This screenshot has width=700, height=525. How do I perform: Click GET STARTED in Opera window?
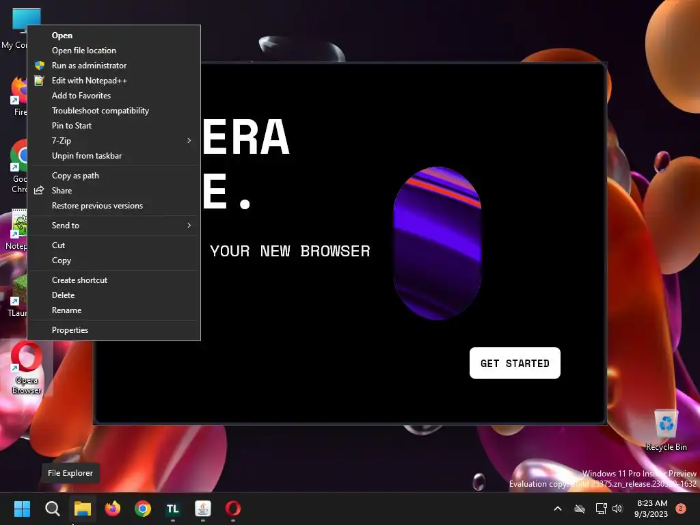point(515,363)
